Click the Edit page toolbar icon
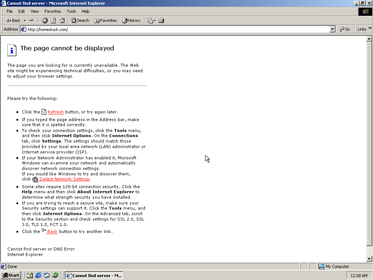The image size is (373, 280). tap(150, 20)
